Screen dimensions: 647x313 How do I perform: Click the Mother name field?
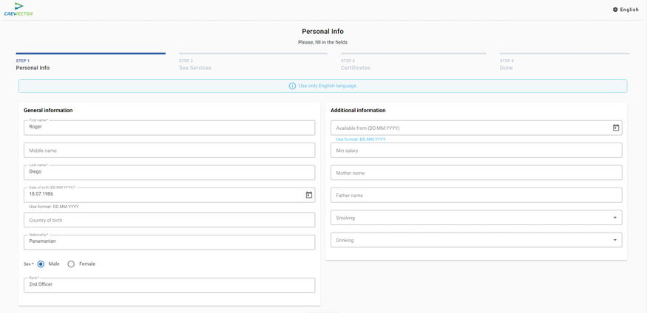pos(475,173)
